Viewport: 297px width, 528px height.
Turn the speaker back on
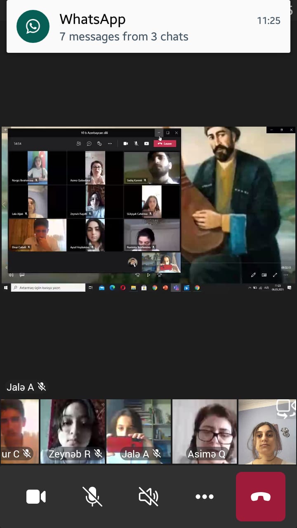148,497
